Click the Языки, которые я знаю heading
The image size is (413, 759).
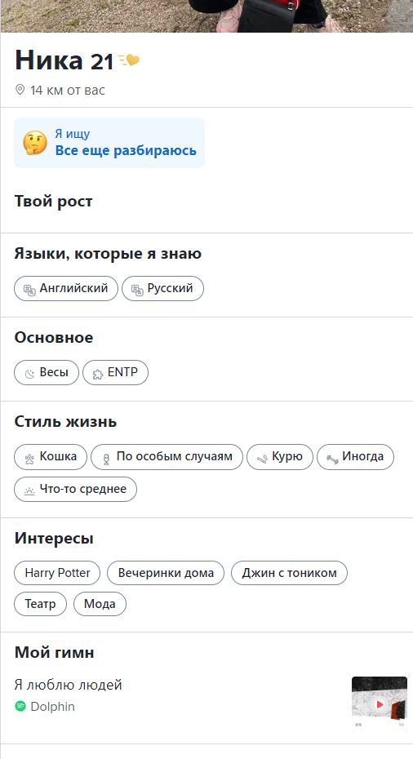108,254
